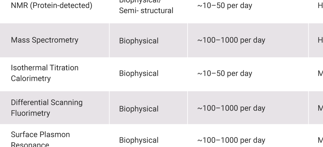Click cut-off last column in Surface Plasmon row
Screen dimensions: 323x147
[320, 140]
